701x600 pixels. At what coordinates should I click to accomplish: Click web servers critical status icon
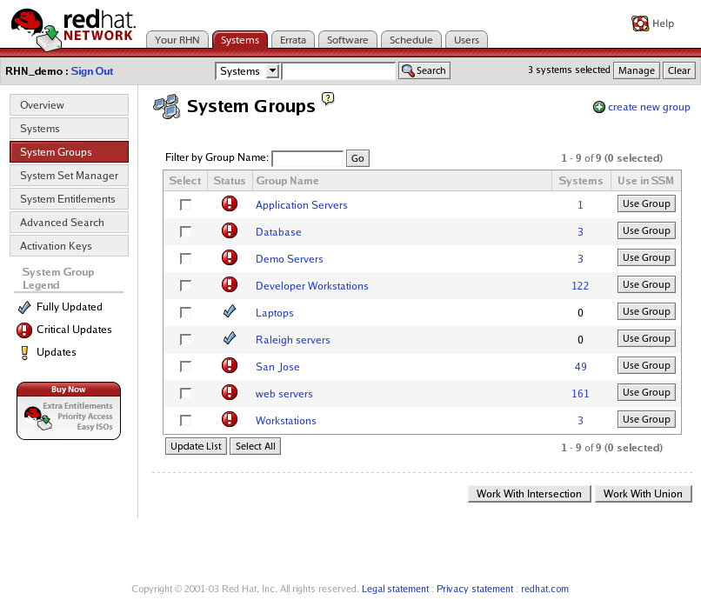coord(230,392)
